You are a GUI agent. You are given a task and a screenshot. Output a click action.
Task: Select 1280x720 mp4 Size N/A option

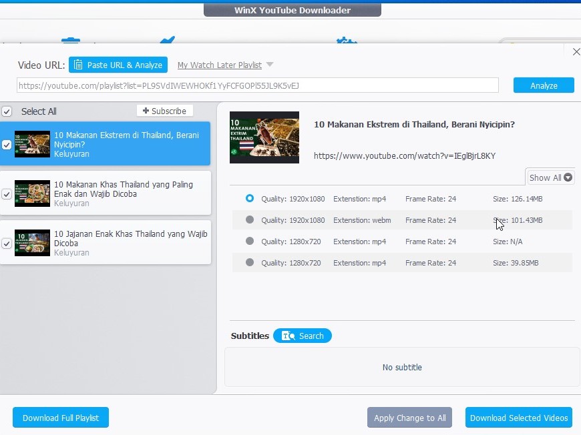click(x=250, y=242)
